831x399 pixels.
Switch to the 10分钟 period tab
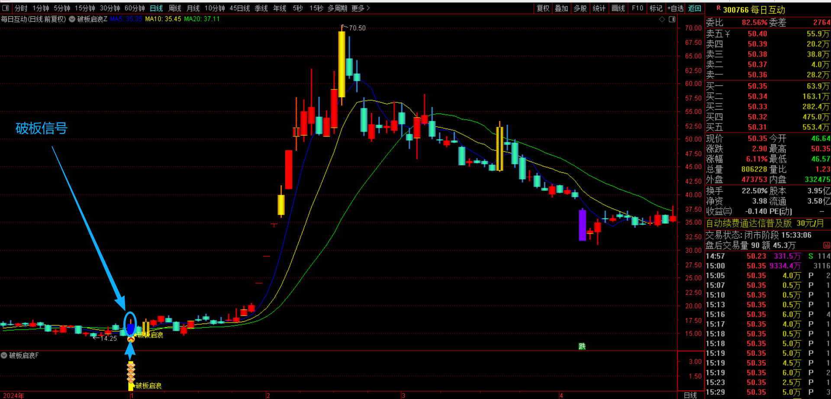point(215,8)
